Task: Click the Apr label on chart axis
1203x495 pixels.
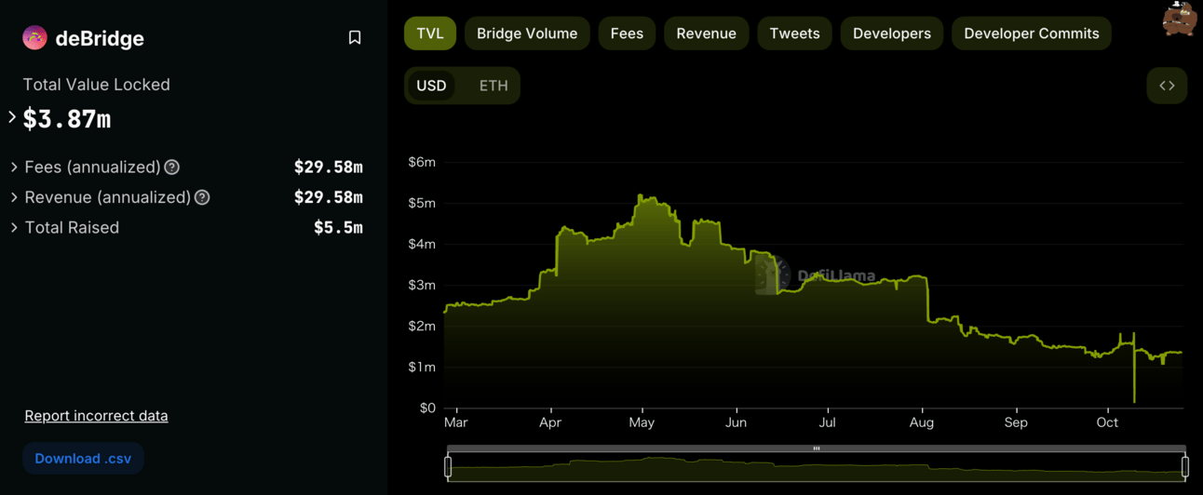Action: coord(550,422)
